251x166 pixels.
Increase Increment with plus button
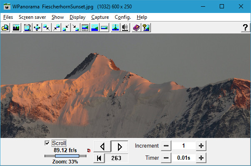tap(201, 146)
